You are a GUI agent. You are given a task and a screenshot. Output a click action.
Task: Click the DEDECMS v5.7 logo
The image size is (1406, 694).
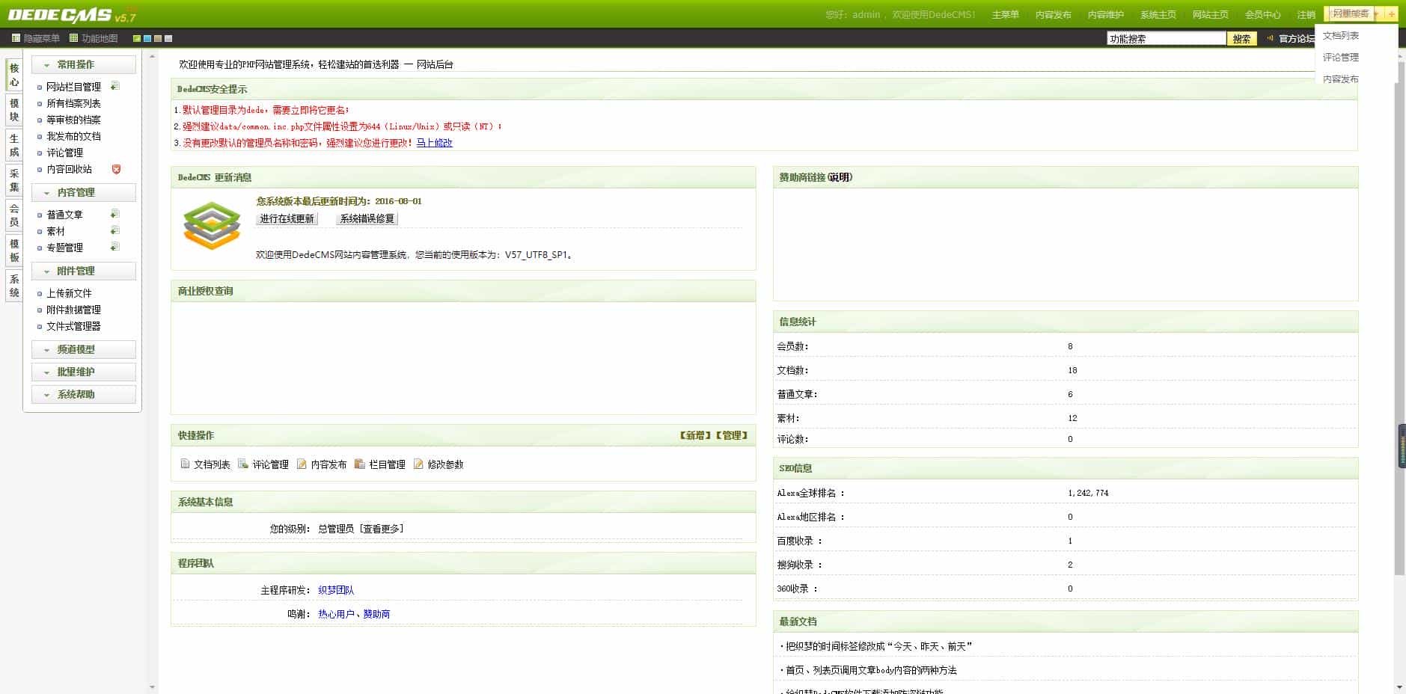coord(72,15)
